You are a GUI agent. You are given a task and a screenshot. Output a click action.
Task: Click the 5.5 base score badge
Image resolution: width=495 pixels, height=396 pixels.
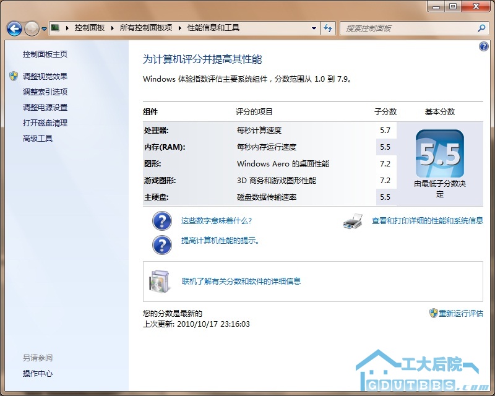coord(439,153)
